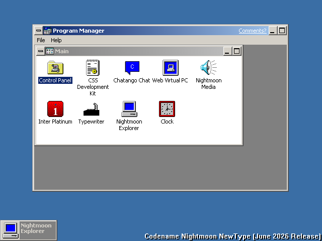Click the minimized Nightmoon Explorer desktop icon
Screen dimensions: 322x241
pyautogui.click(x=11, y=230)
